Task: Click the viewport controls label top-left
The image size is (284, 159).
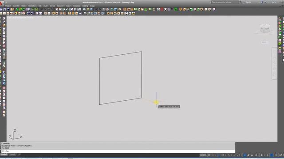Action: tap(21, 18)
